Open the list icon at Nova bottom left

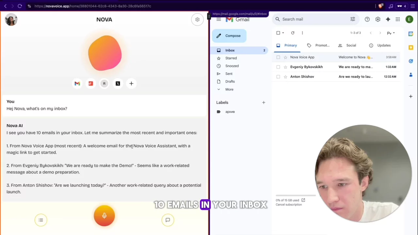[41, 220]
